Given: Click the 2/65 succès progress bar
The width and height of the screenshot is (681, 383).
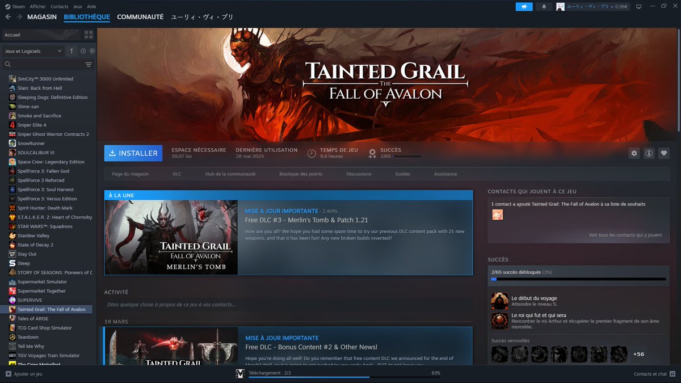Looking at the screenshot, I should (x=578, y=279).
